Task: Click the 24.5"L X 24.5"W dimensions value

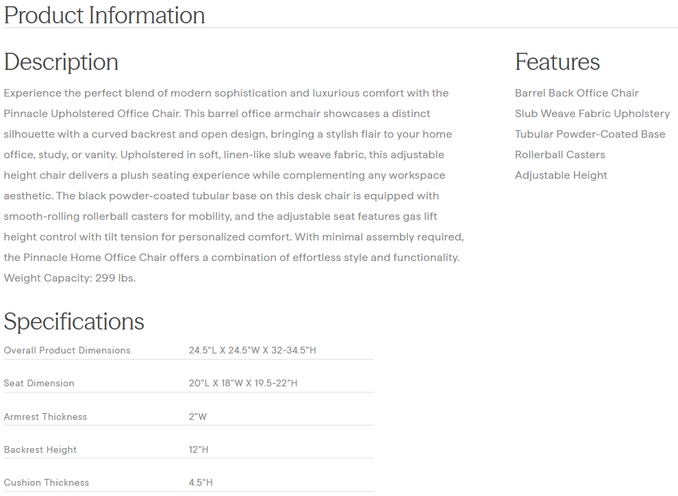Action: pos(252,351)
